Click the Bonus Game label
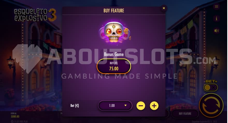The image size is (228, 123). point(114,54)
